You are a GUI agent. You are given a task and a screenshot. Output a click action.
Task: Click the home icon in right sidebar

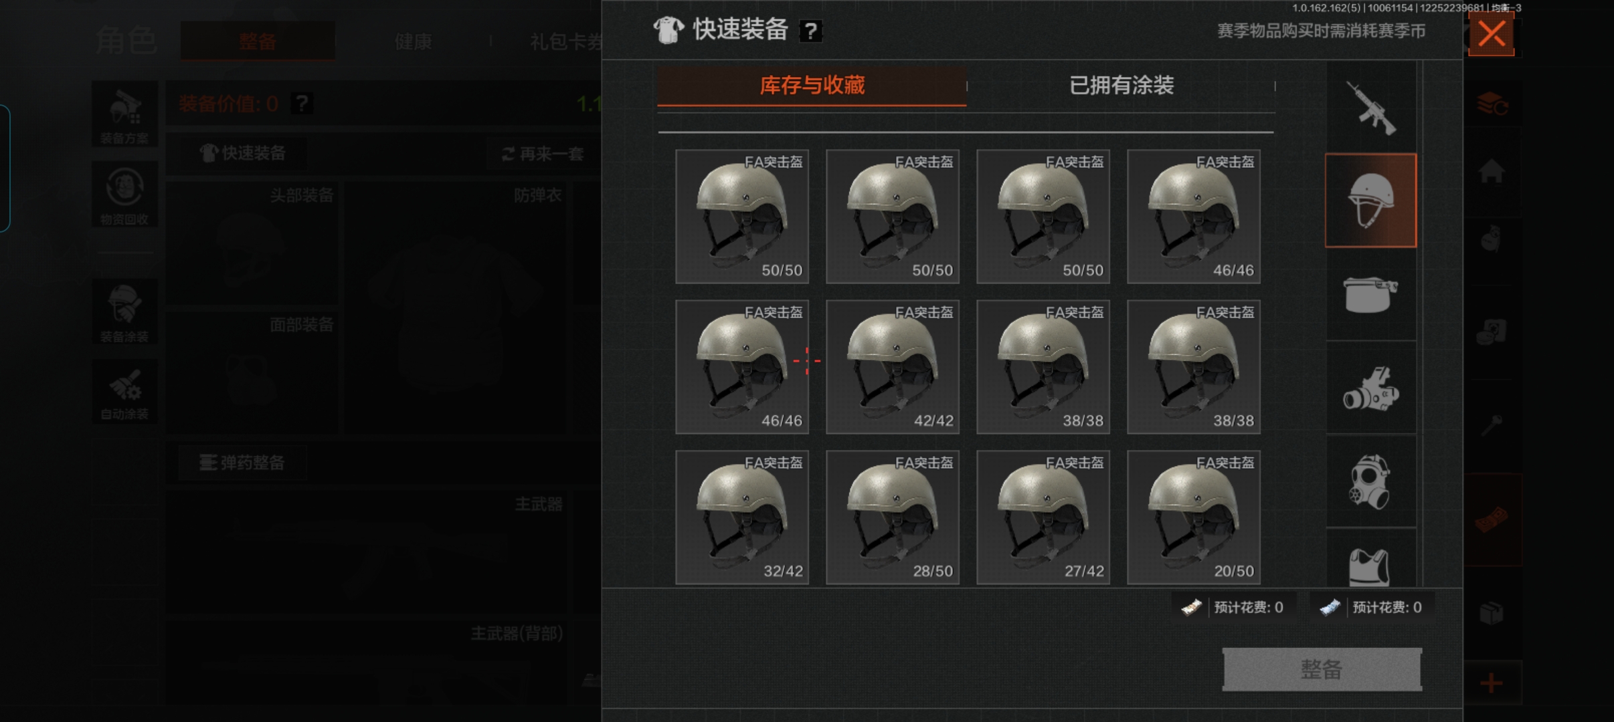pyautogui.click(x=1492, y=170)
